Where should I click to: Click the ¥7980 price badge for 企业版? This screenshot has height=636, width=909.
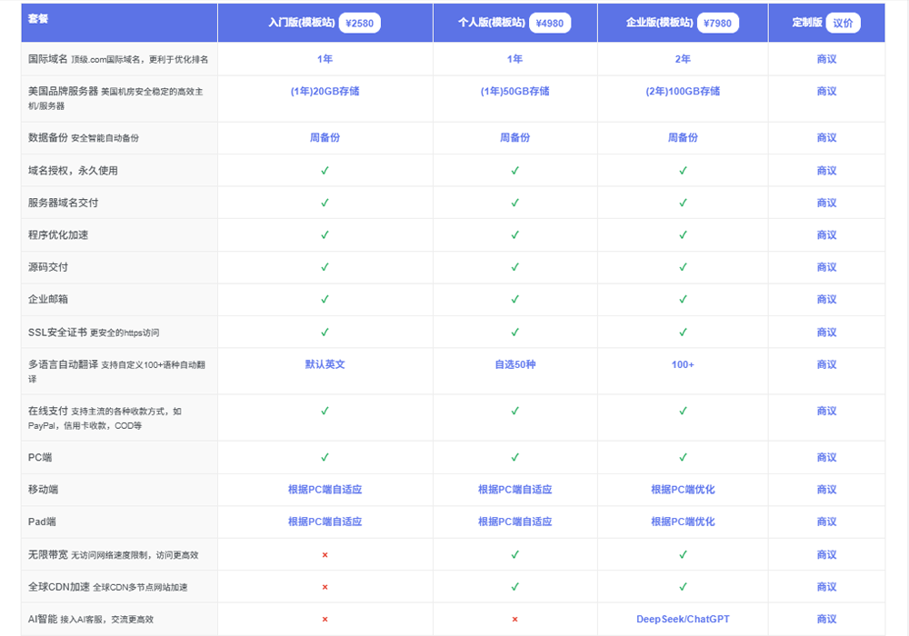click(718, 24)
